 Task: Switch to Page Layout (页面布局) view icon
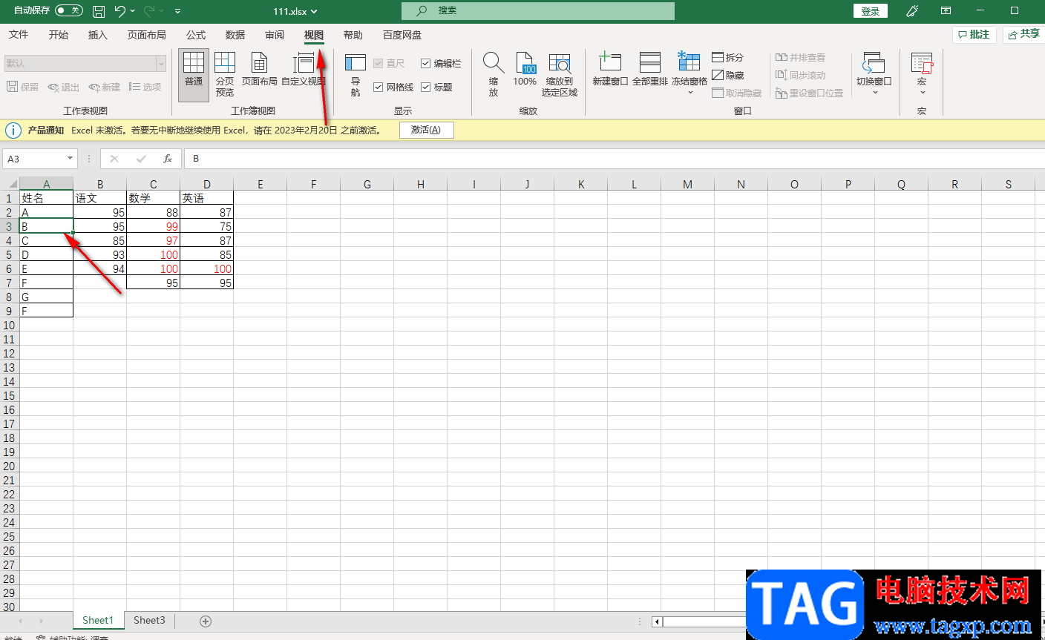point(260,70)
